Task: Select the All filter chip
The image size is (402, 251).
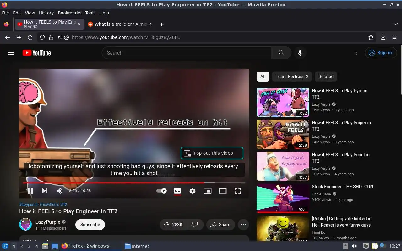Action: pyautogui.click(x=263, y=77)
